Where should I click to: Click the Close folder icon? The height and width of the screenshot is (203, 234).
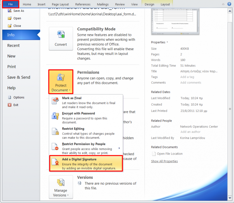click(10, 26)
